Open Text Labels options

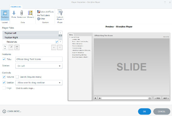pos(43,15)
